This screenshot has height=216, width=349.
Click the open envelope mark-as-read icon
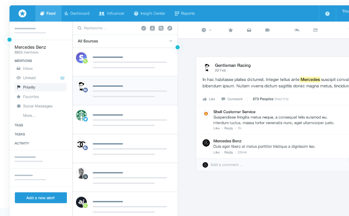pos(249,30)
